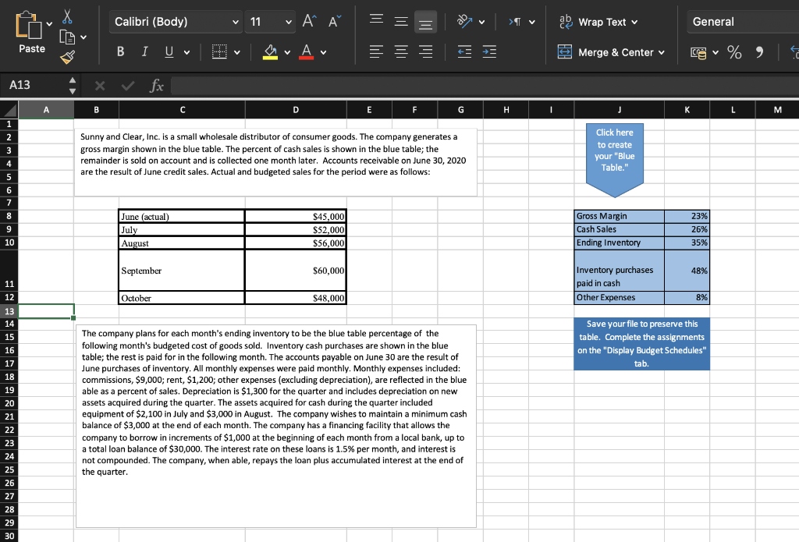Viewport: 799px width, 542px height.
Task: Click the Merge & Center button
Action: [x=611, y=52]
